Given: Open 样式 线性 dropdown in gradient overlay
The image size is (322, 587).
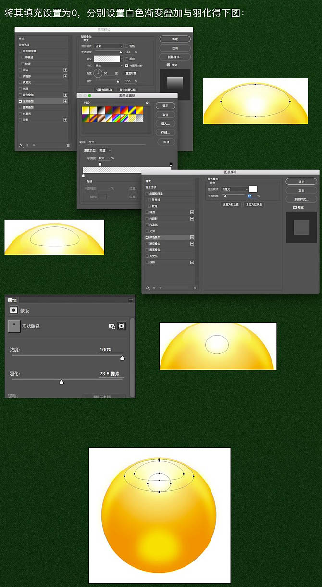Looking at the screenshot, I should (x=108, y=65).
